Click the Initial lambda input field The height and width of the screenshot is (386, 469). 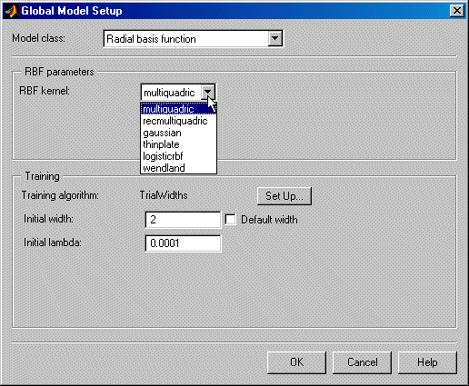pos(183,243)
